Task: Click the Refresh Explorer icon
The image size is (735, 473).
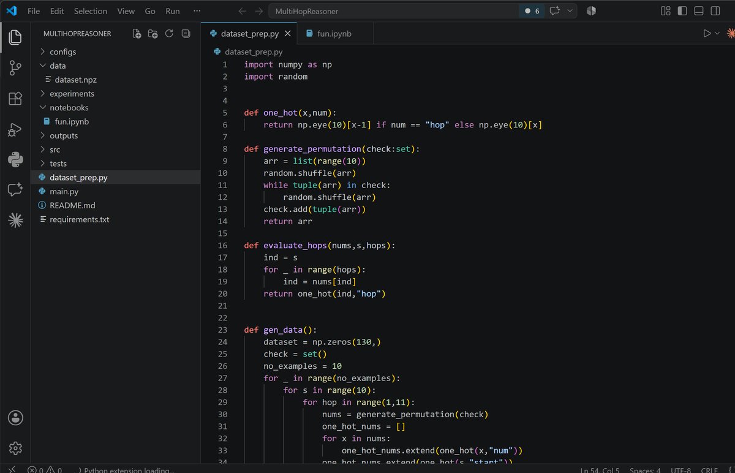Action: [169, 34]
